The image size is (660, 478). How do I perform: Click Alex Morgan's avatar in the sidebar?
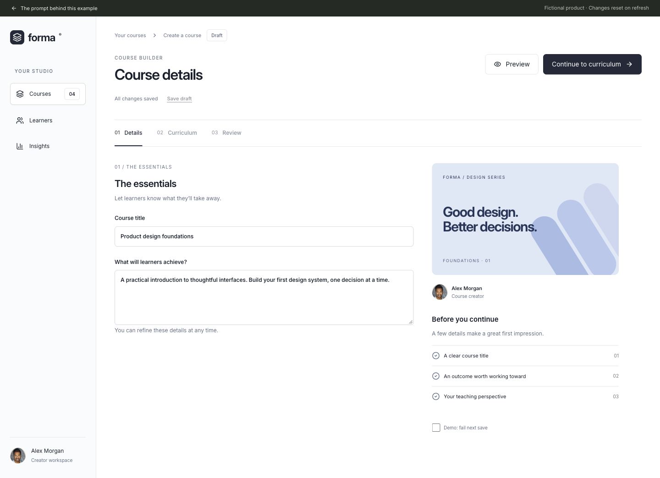(18, 456)
